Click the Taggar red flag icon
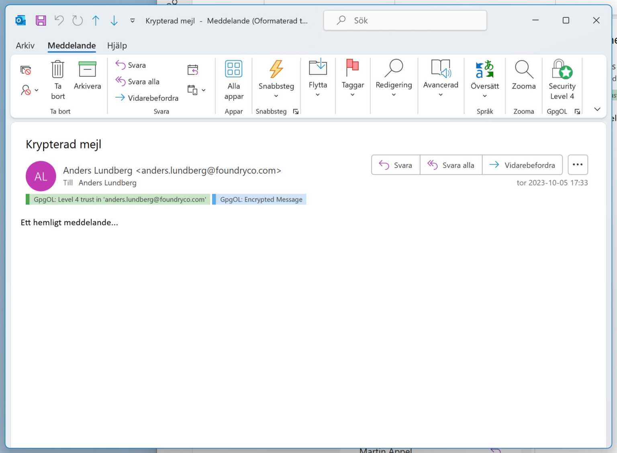 point(352,68)
